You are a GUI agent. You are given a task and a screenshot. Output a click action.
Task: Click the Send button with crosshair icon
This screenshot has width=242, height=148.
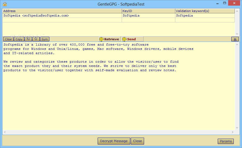point(132,39)
